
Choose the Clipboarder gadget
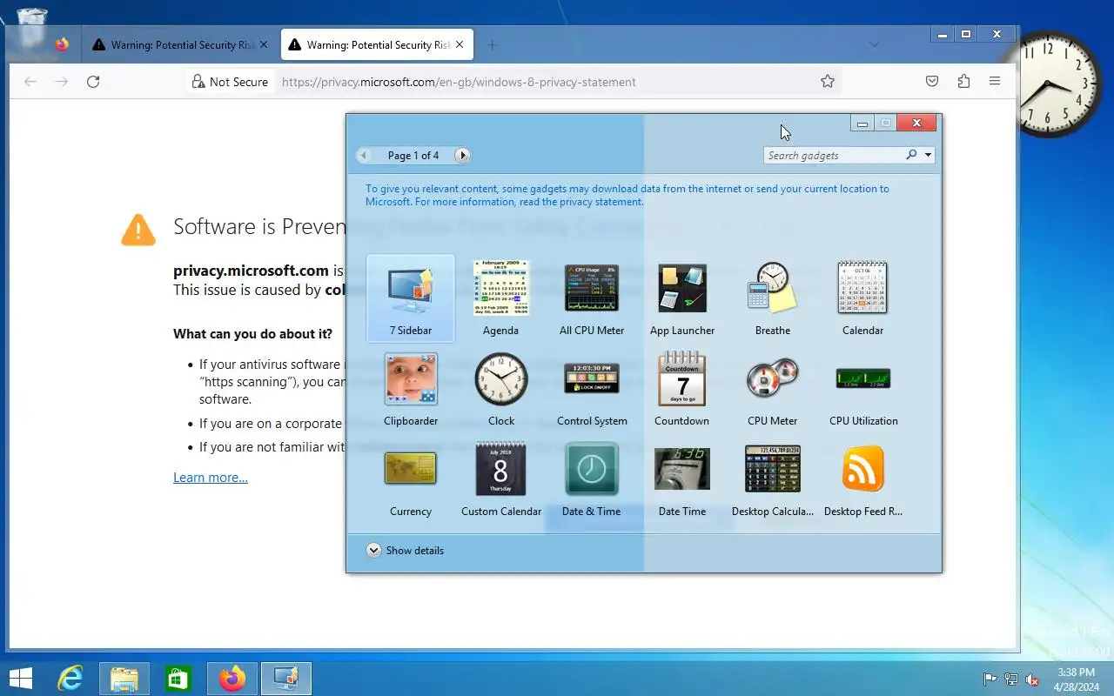click(x=411, y=389)
